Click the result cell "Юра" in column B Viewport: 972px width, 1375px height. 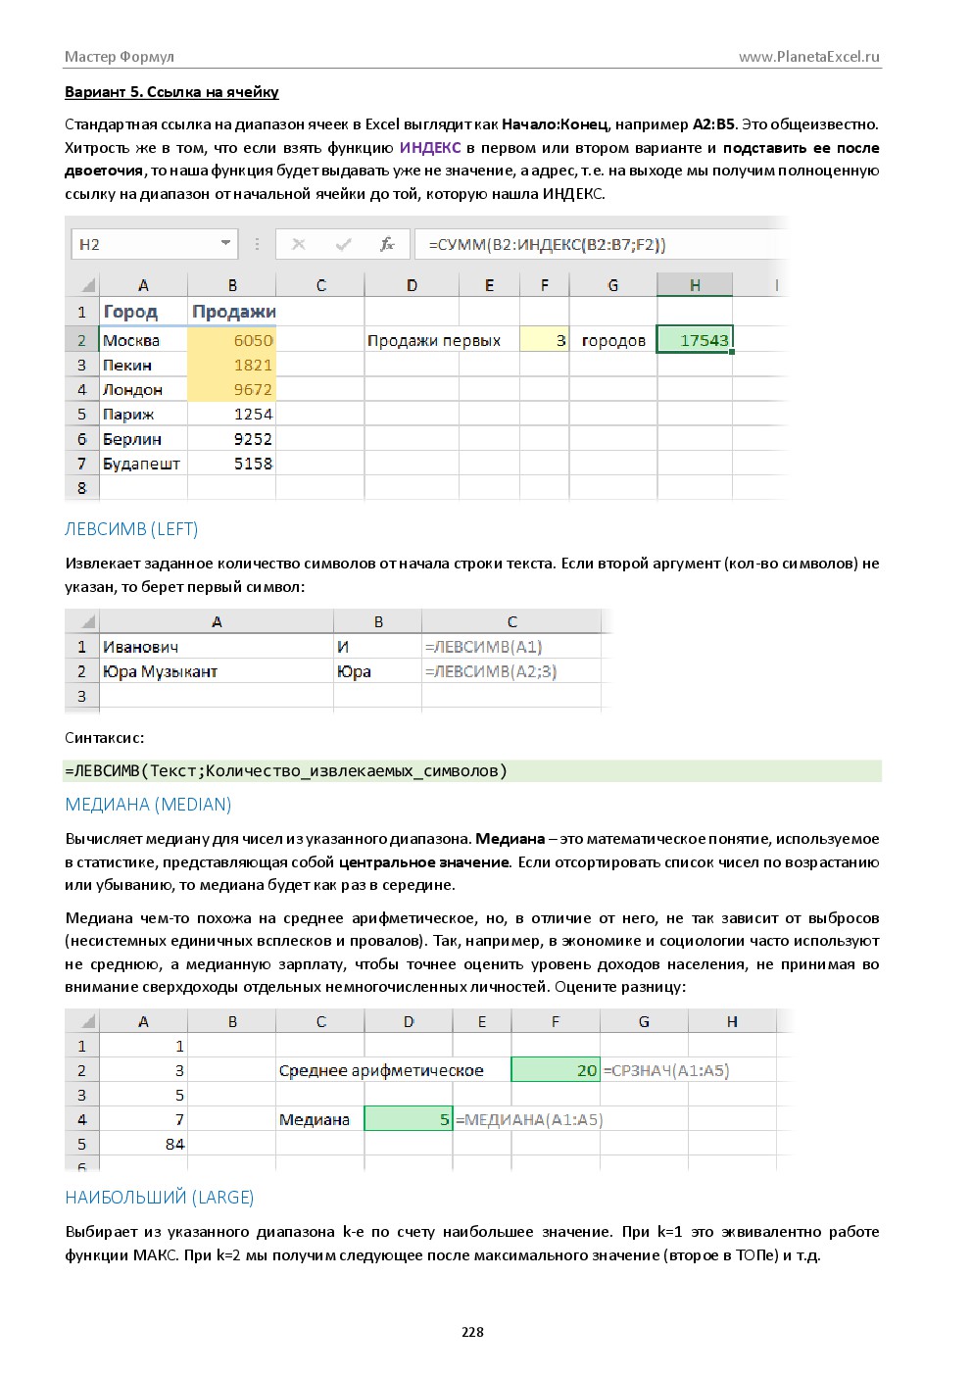[x=377, y=671]
